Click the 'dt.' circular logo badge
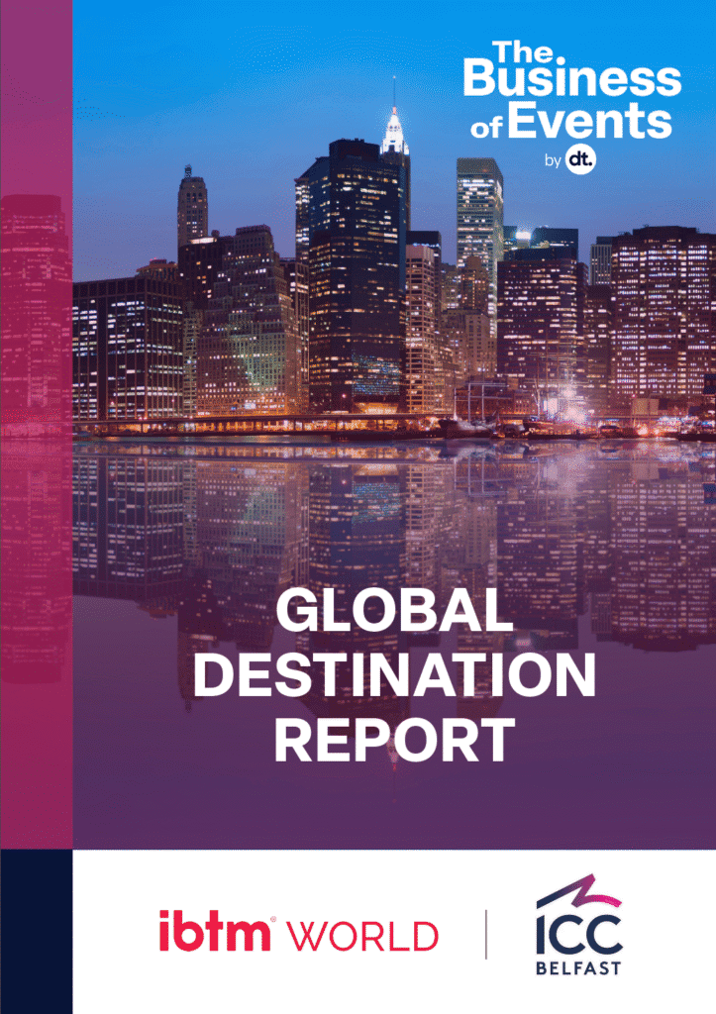 coord(580,159)
